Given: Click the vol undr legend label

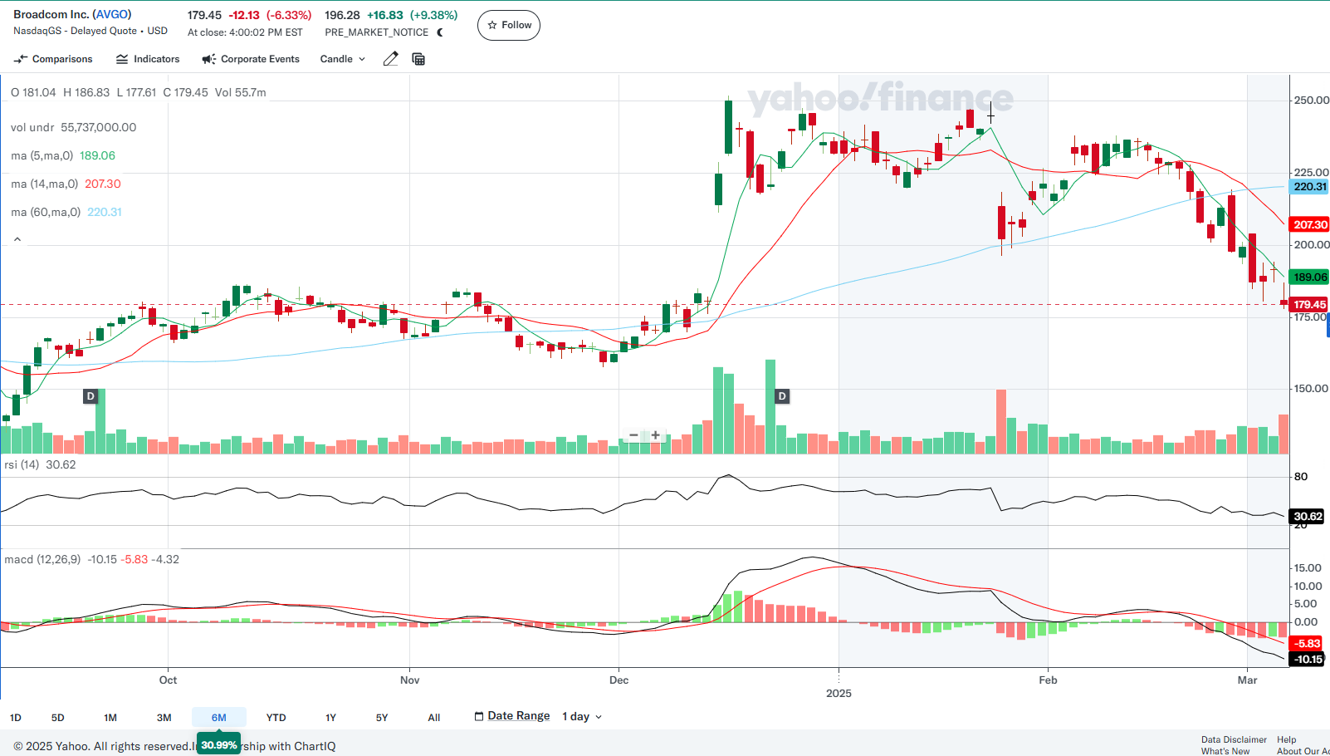Looking at the screenshot, I should [32, 127].
